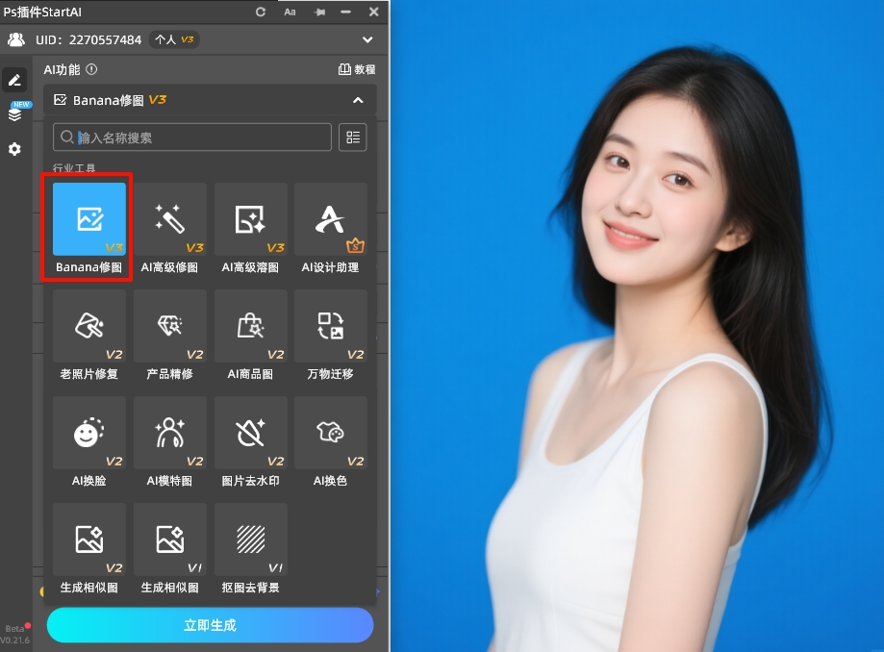The height and width of the screenshot is (652, 884).
Task: Select the pencil edit tab in sidebar
Action: click(13, 78)
